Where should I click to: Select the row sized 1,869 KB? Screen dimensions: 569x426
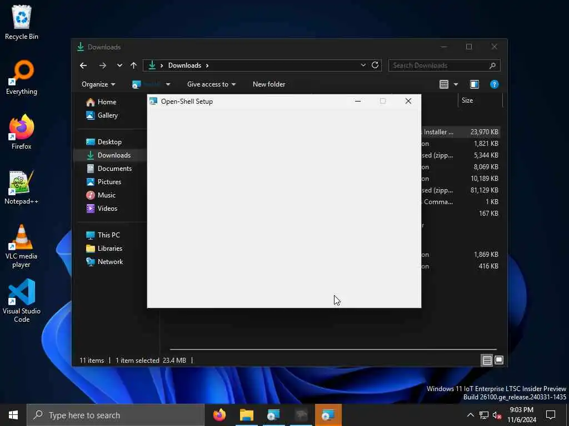[x=461, y=255]
